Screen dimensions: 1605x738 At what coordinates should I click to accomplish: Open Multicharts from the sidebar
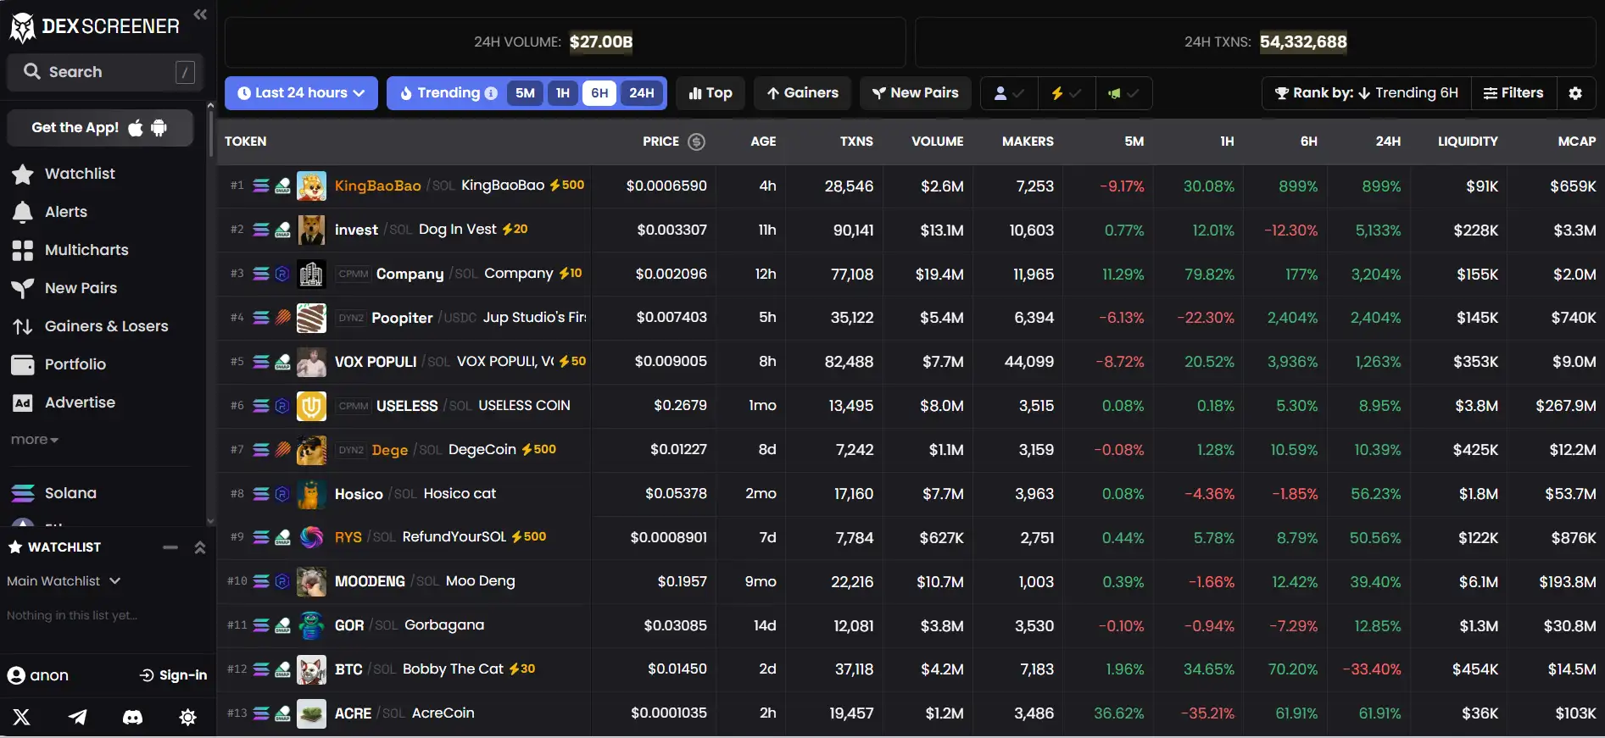point(86,250)
